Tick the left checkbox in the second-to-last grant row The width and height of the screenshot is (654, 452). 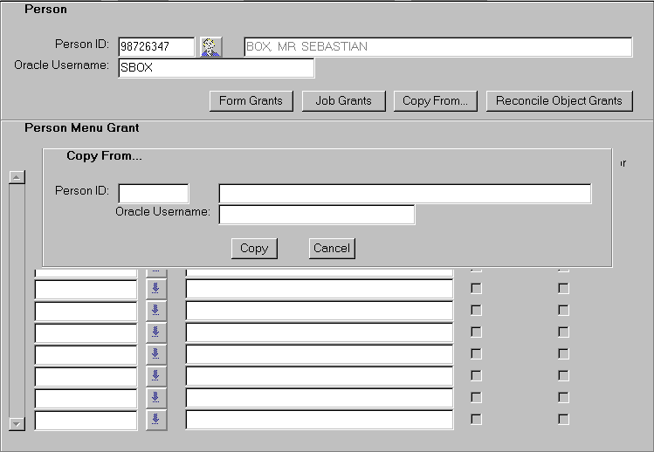(x=476, y=397)
